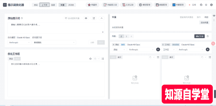The width and height of the screenshot is (216, 106).
Task: Toggle the 日间 day theme mode
Action: click(x=192, y=5)
